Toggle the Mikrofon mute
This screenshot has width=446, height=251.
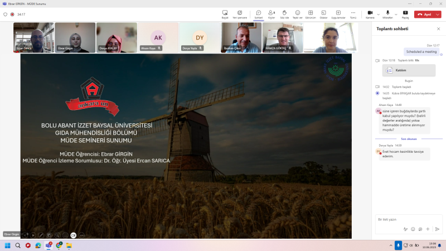click(x=387, y=15)
